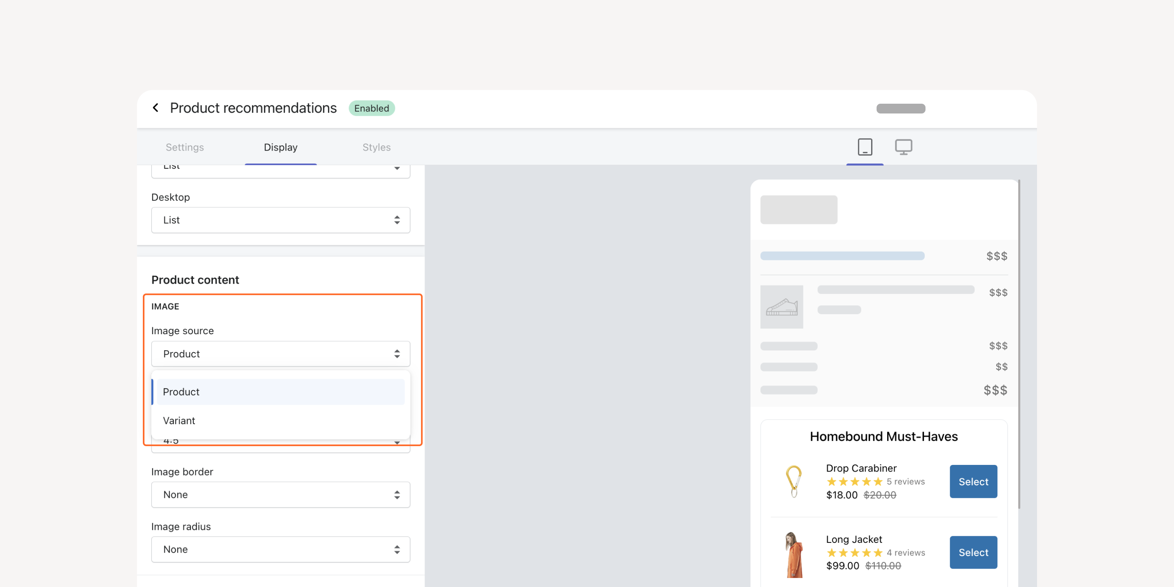Open the Image radius dropdown
This screenshot has height=587, width=1174.
click(x=280, y=549)
